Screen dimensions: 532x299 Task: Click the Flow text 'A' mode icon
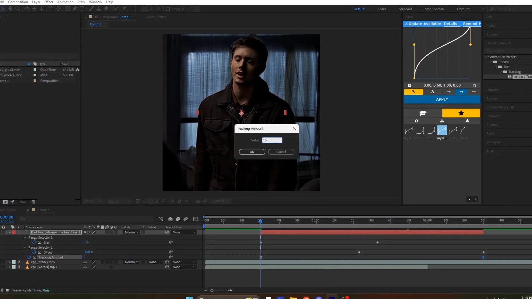(433, 92)
